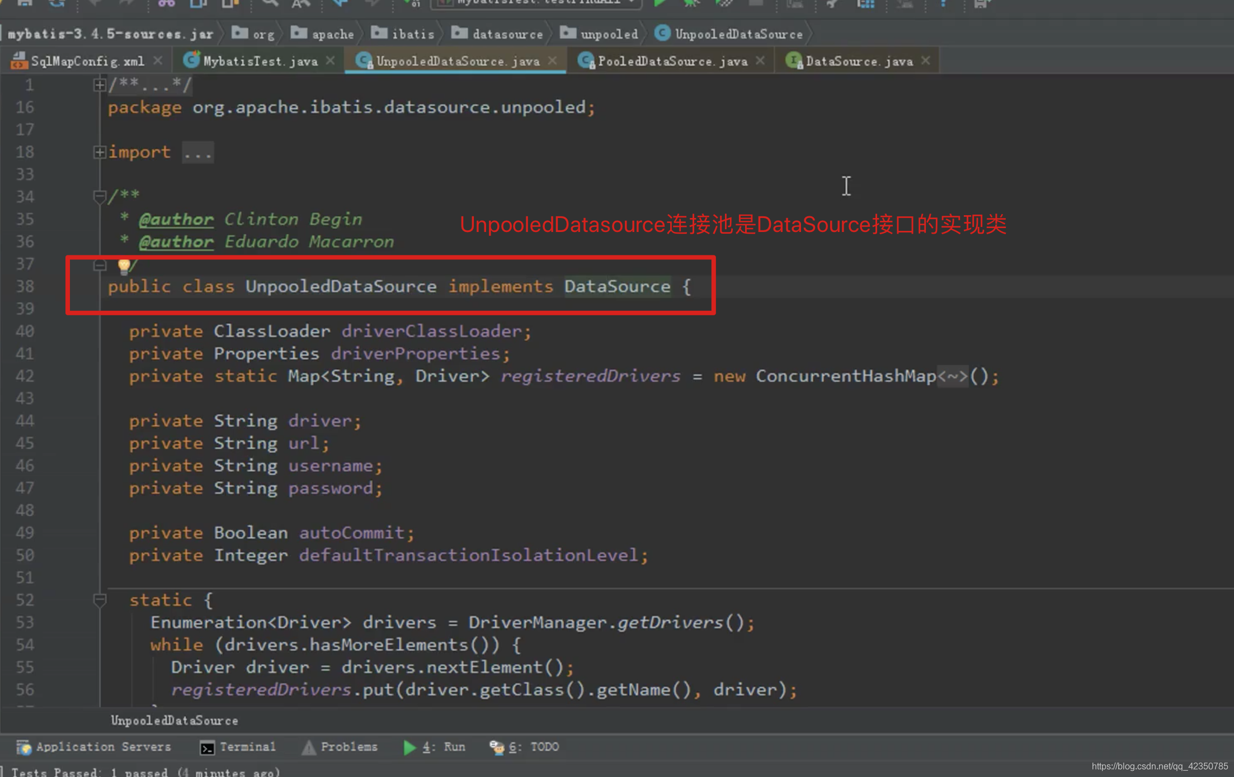Click the fold marker at line 37
The image size is (1234, 777).
(100, 265)
